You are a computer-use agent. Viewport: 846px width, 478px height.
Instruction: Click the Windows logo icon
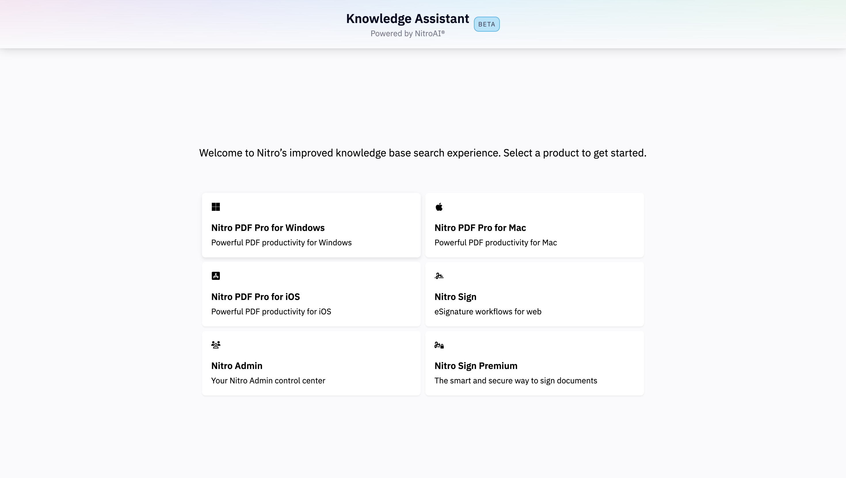click(216, 207)
